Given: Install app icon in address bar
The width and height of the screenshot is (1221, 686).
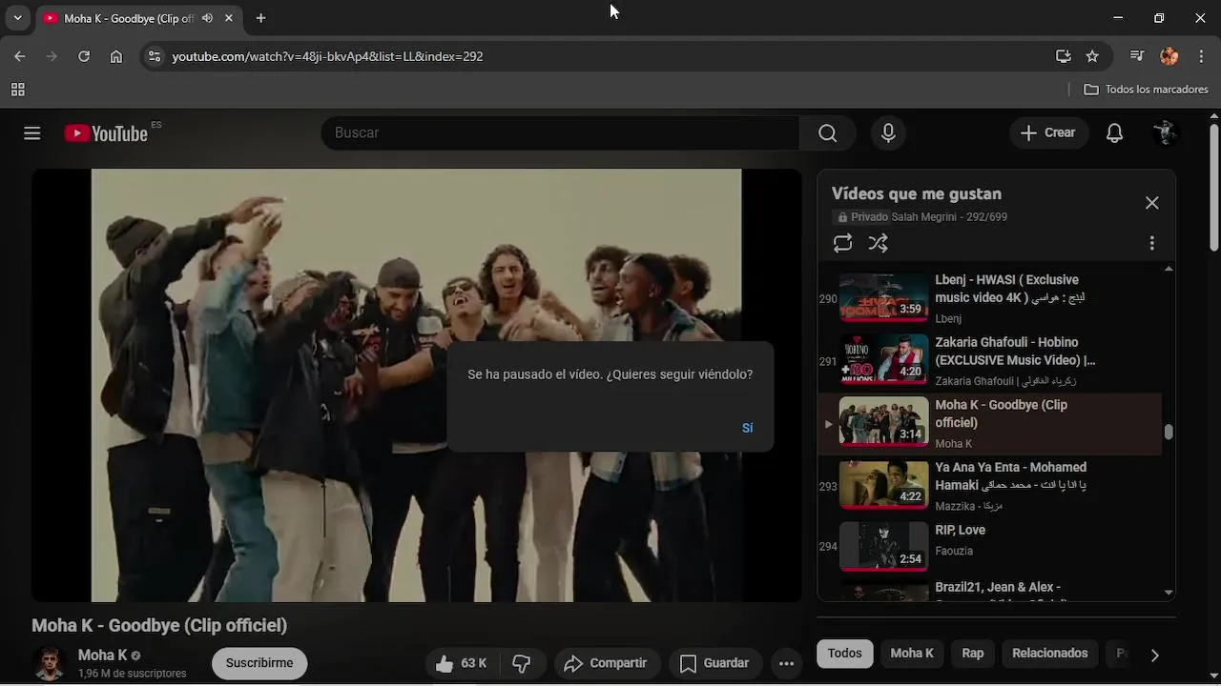Looking at the screenshot, I should tap(1064, 56).
